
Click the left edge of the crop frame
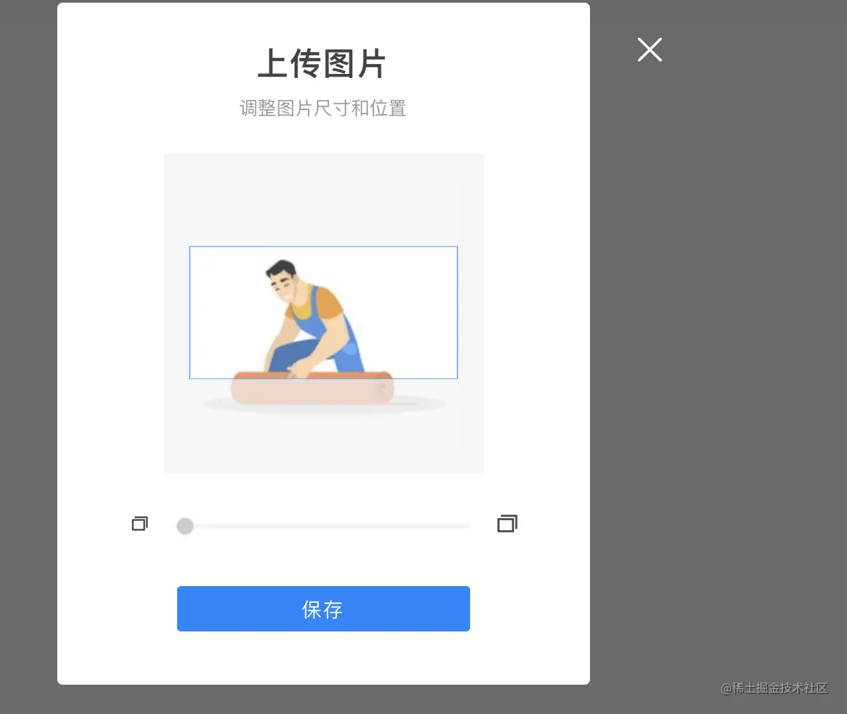click(x=190, y=312)
